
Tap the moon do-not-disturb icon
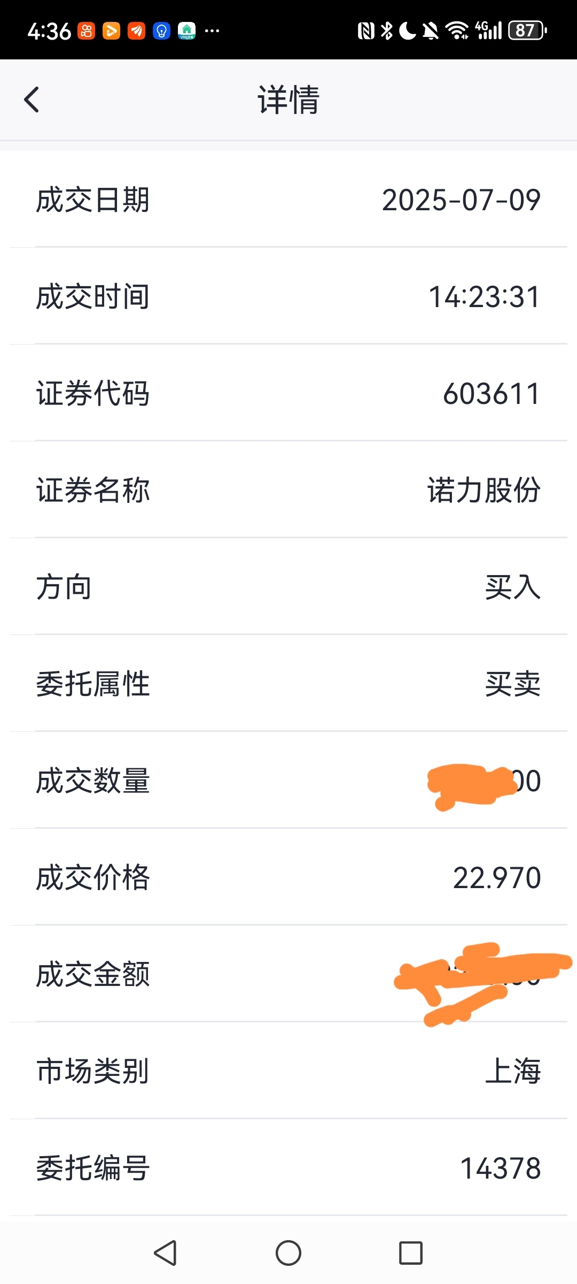[x=408, y=30]
